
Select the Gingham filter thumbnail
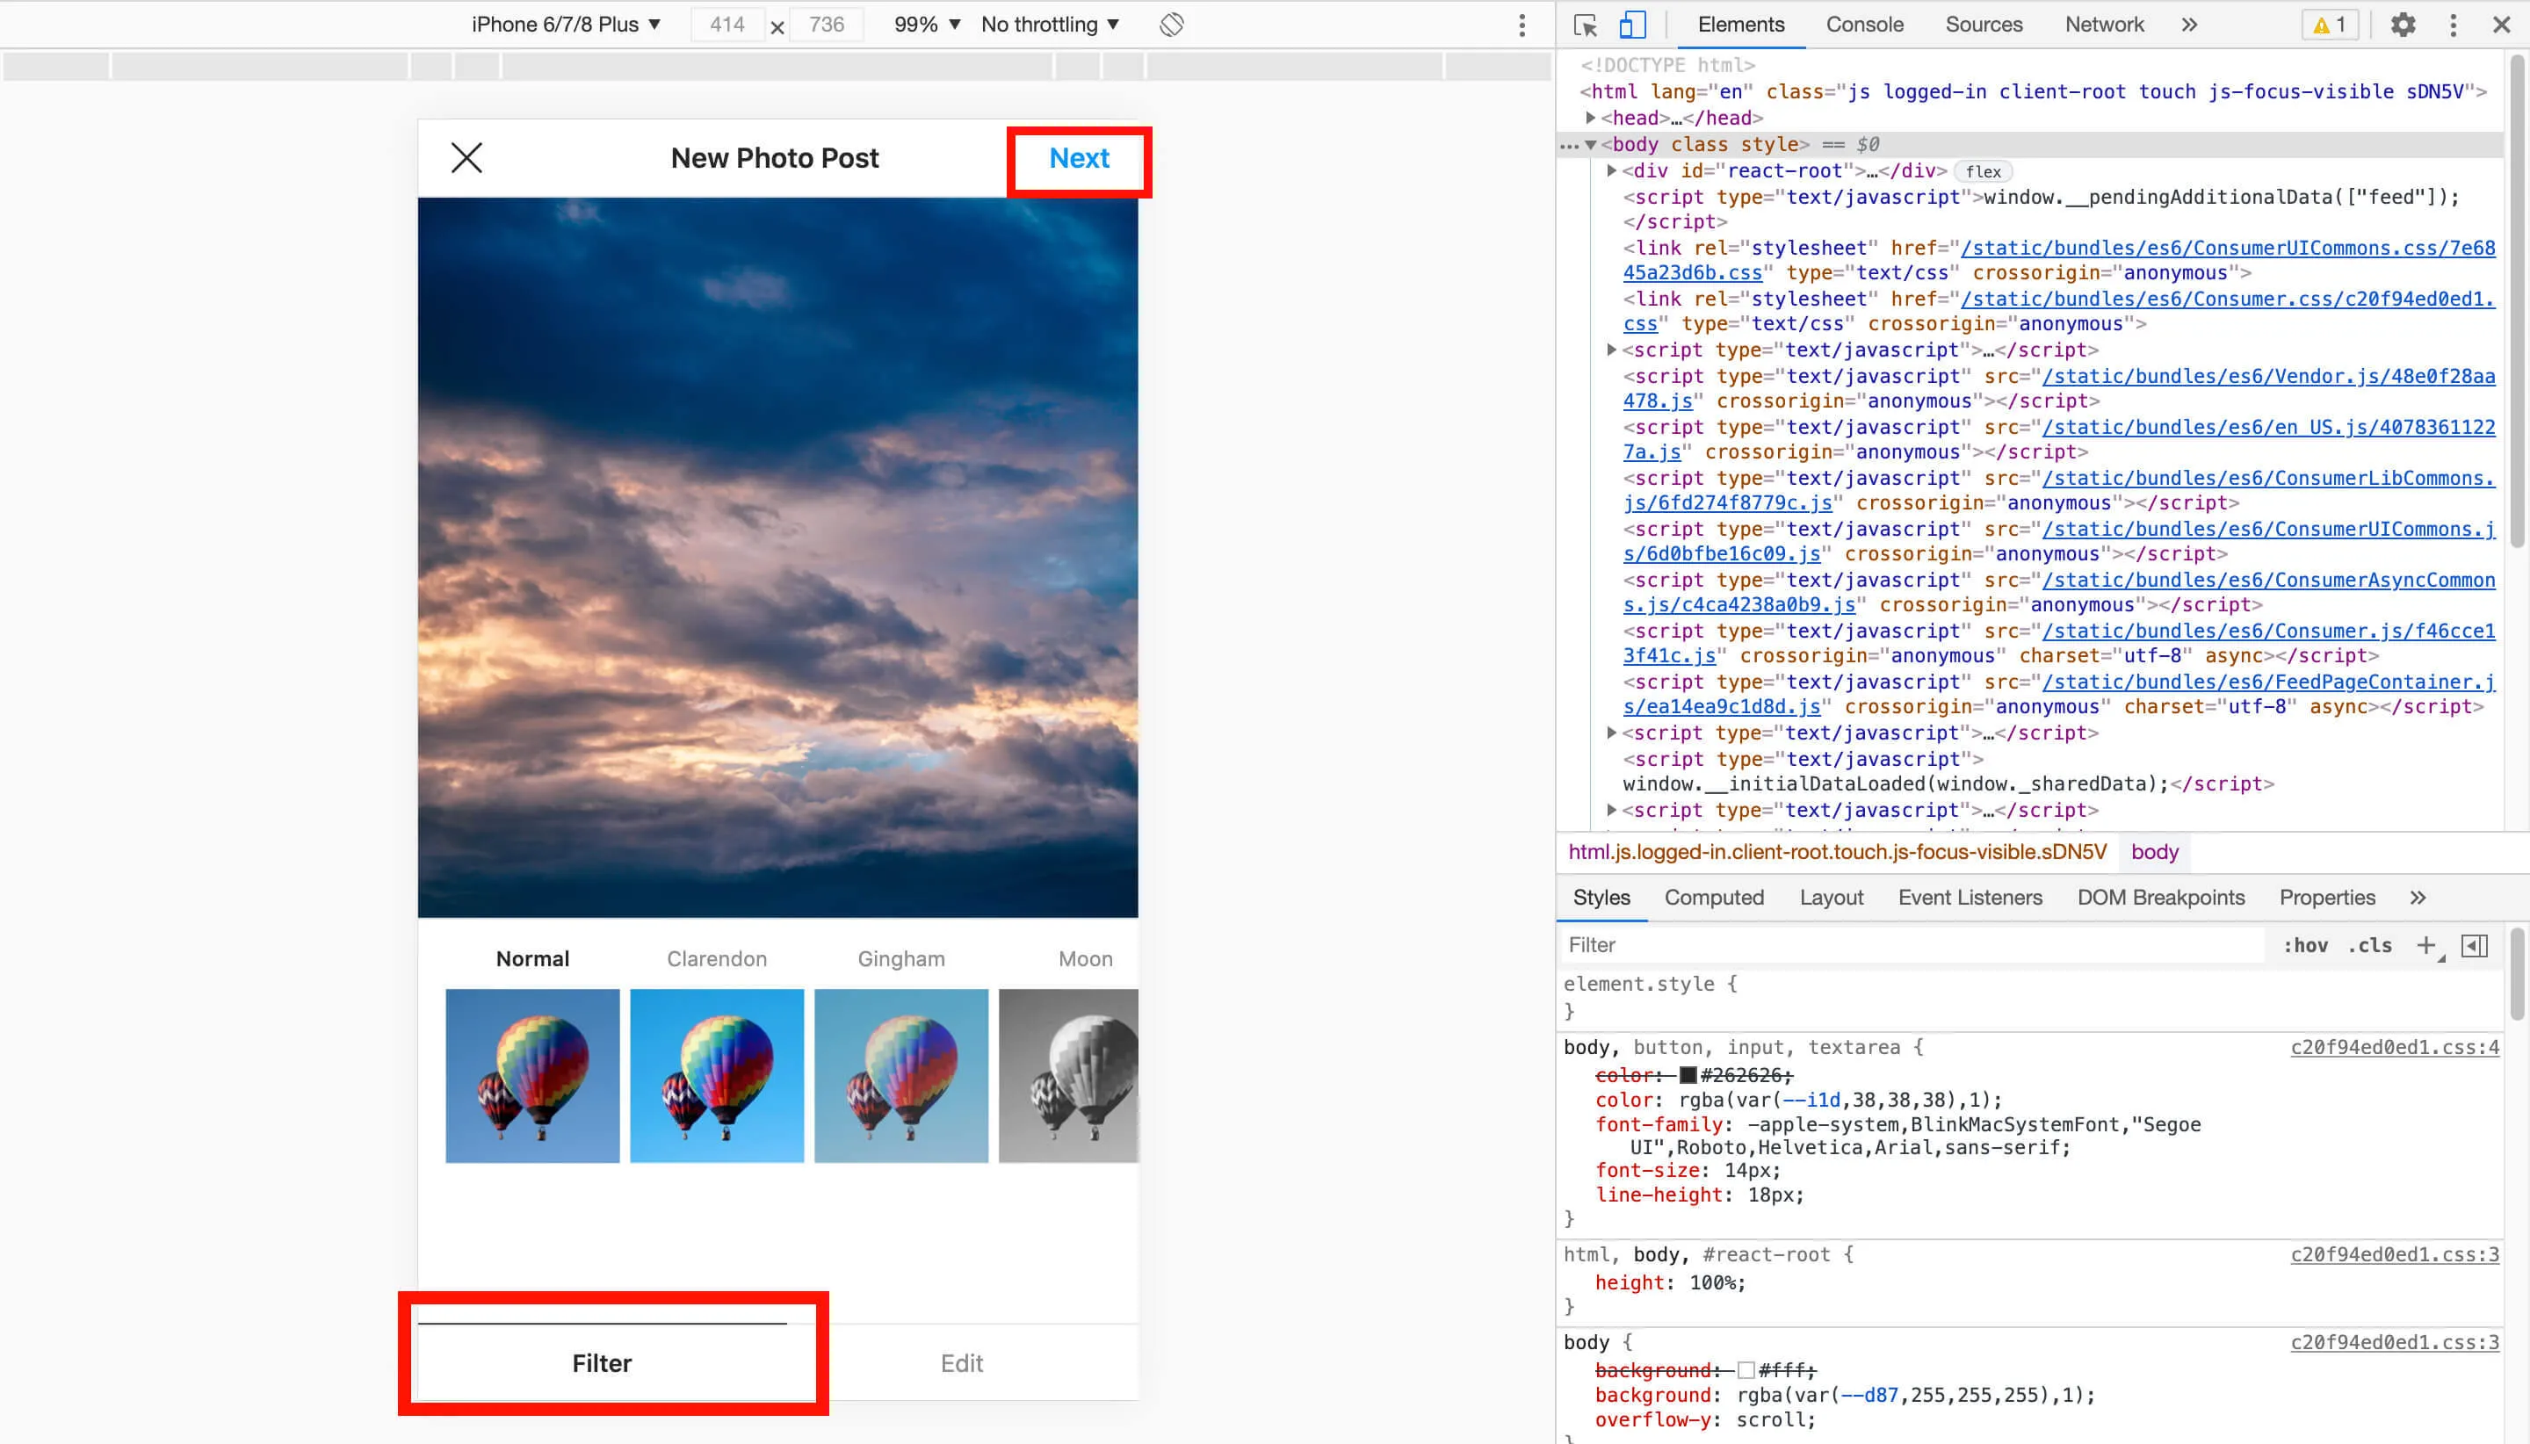(x=900, y=1074)
